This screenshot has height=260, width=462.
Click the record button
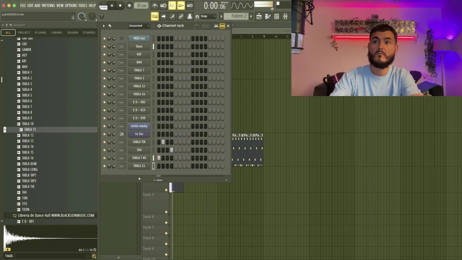point(129,5)
